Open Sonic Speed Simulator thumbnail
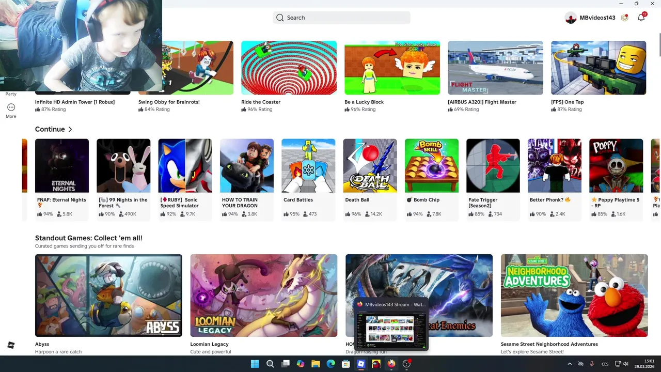The height and width of the screenshot is (372, 661). click(x=185, y=166)
